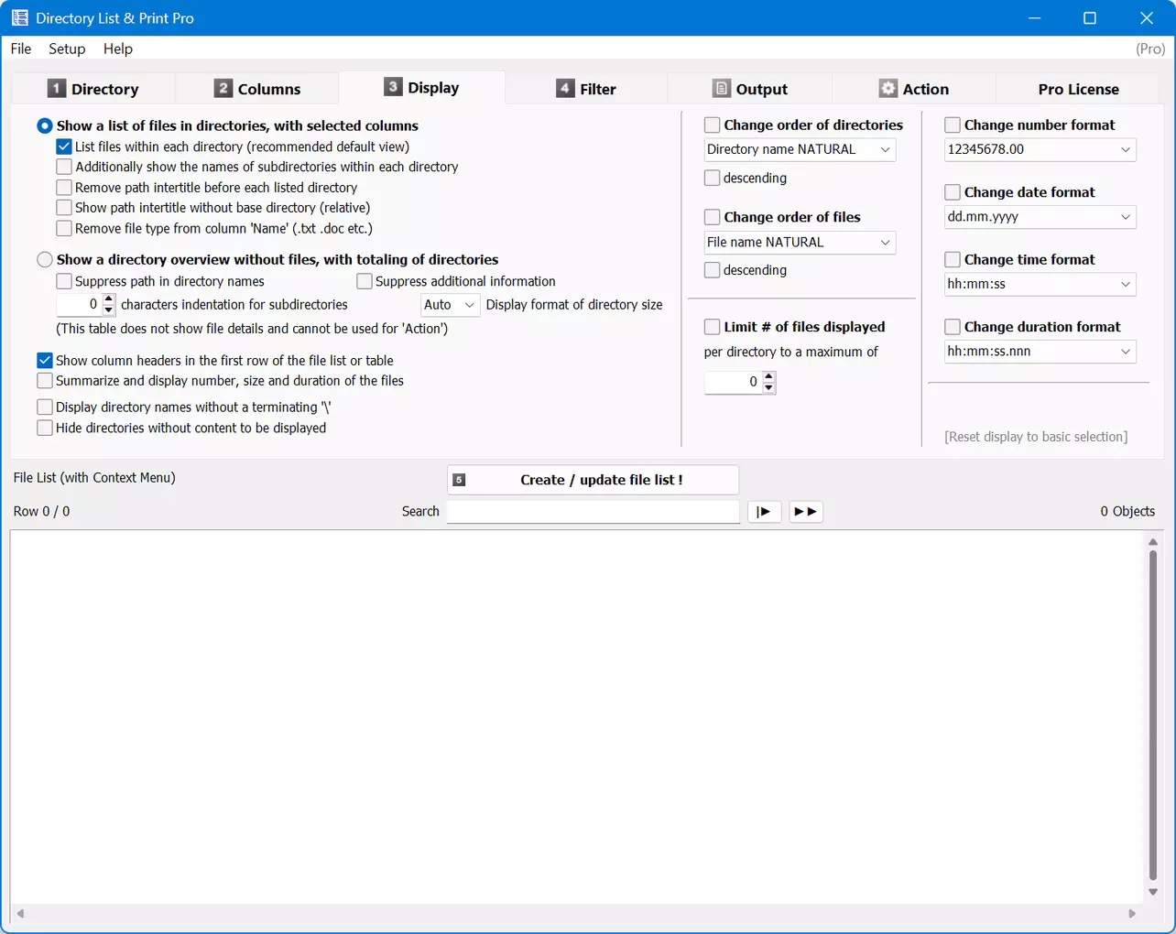
Task: Select Show a directory overview without files
Action: [45, 259]
